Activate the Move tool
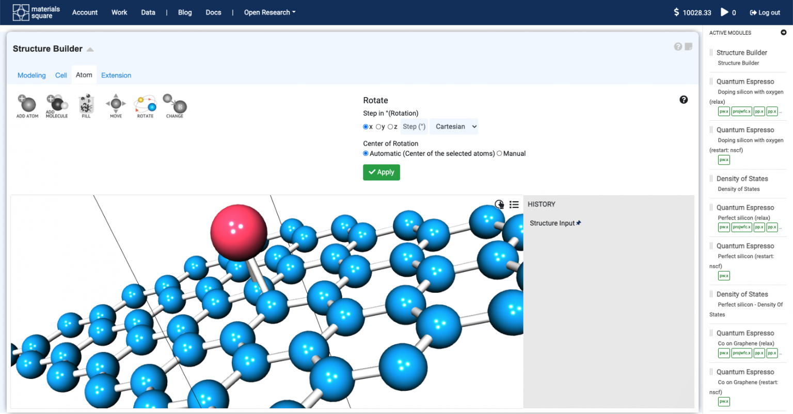793x414 pixels. click(115, 106)
